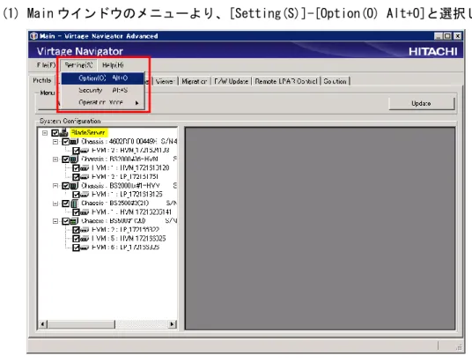472x363 pixels.
Task: Select the HVM : 6 row text
Action: point(126,248)
